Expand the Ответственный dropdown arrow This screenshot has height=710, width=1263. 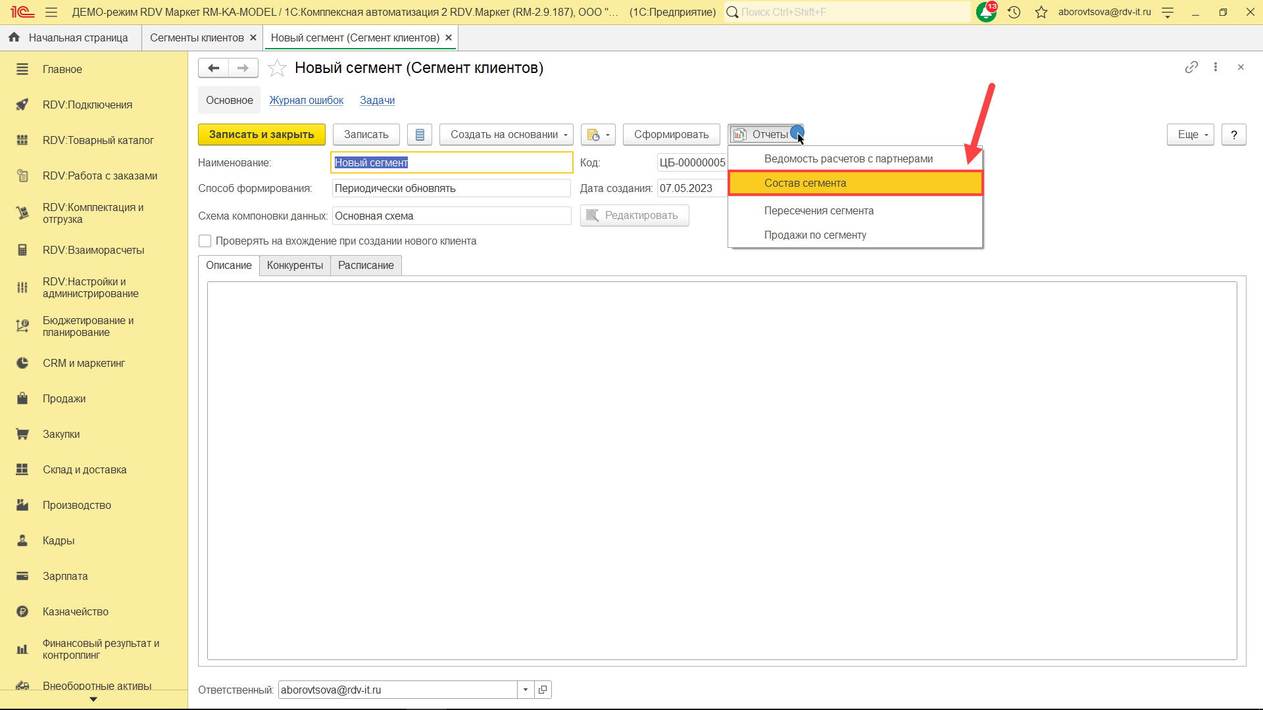(x=526, y=690)
